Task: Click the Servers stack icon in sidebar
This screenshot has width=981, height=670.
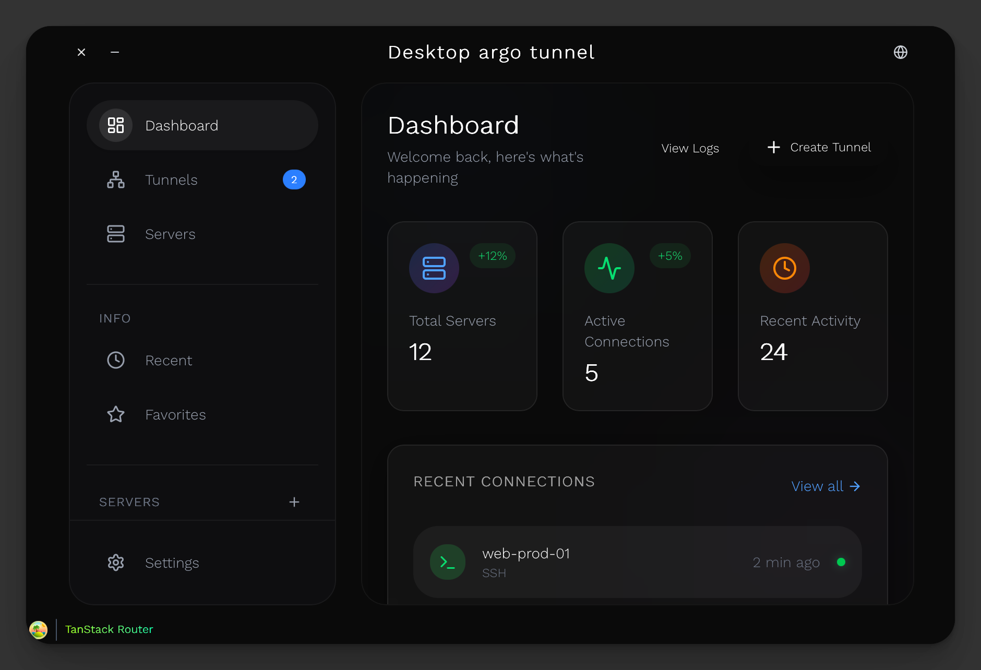Action: coord(115,234)
